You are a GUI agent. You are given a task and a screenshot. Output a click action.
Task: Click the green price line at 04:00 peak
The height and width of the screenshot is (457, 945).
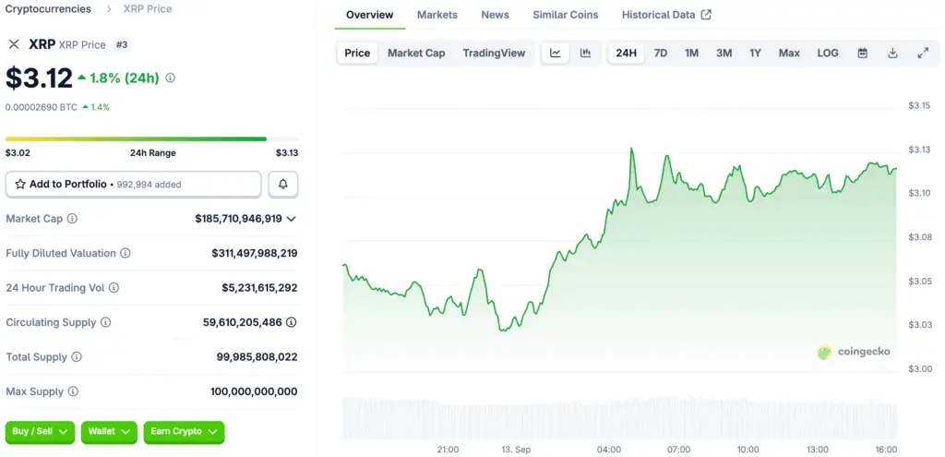pos(631,149)
